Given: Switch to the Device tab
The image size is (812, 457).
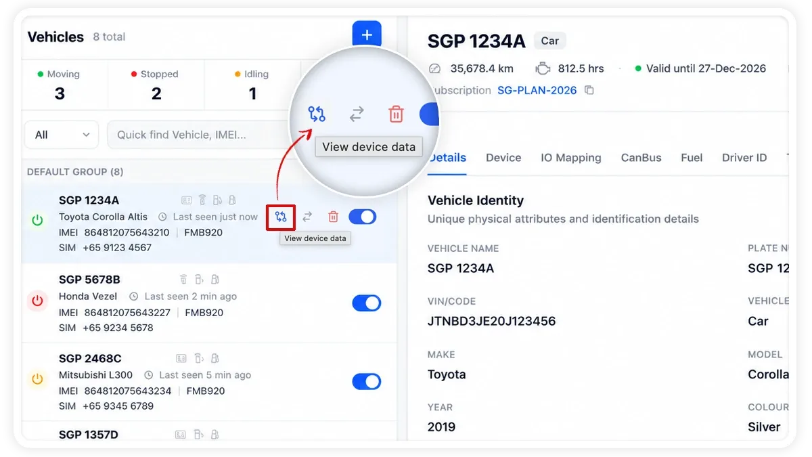Looking at the screenshot, I should coord(503,158).
